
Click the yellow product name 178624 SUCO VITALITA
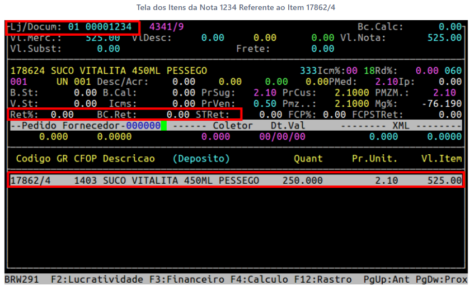pyautogui.click(x=109, y=71)
